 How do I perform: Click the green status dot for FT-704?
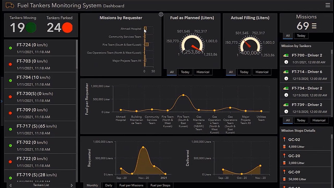pos(10,81)
